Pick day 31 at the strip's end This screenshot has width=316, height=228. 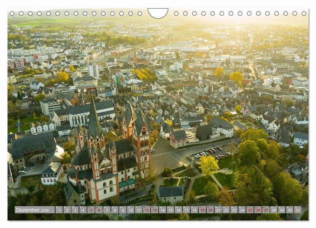[297, 210]
